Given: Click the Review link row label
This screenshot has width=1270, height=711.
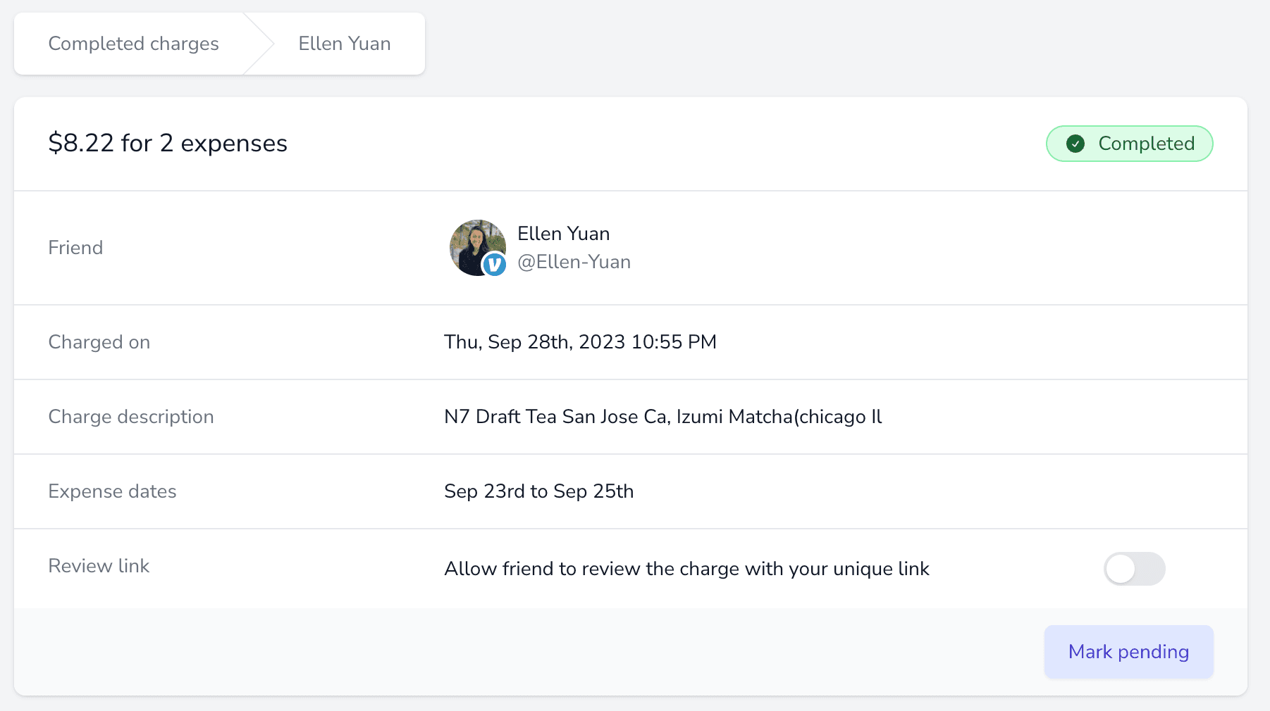Looking at the screenshot, I should point(99,566).
